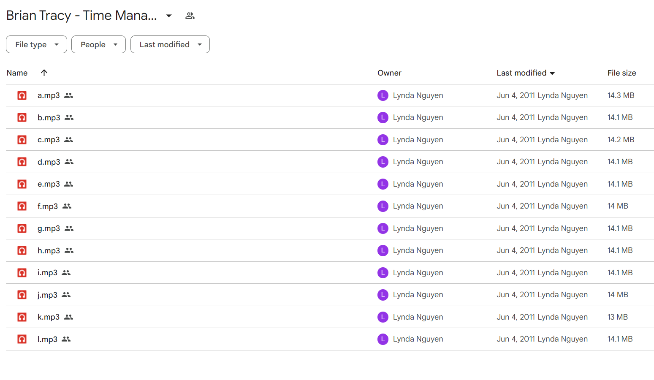
Task: Click the shared people icon beside h.mp3
Action: pos(69,250)
